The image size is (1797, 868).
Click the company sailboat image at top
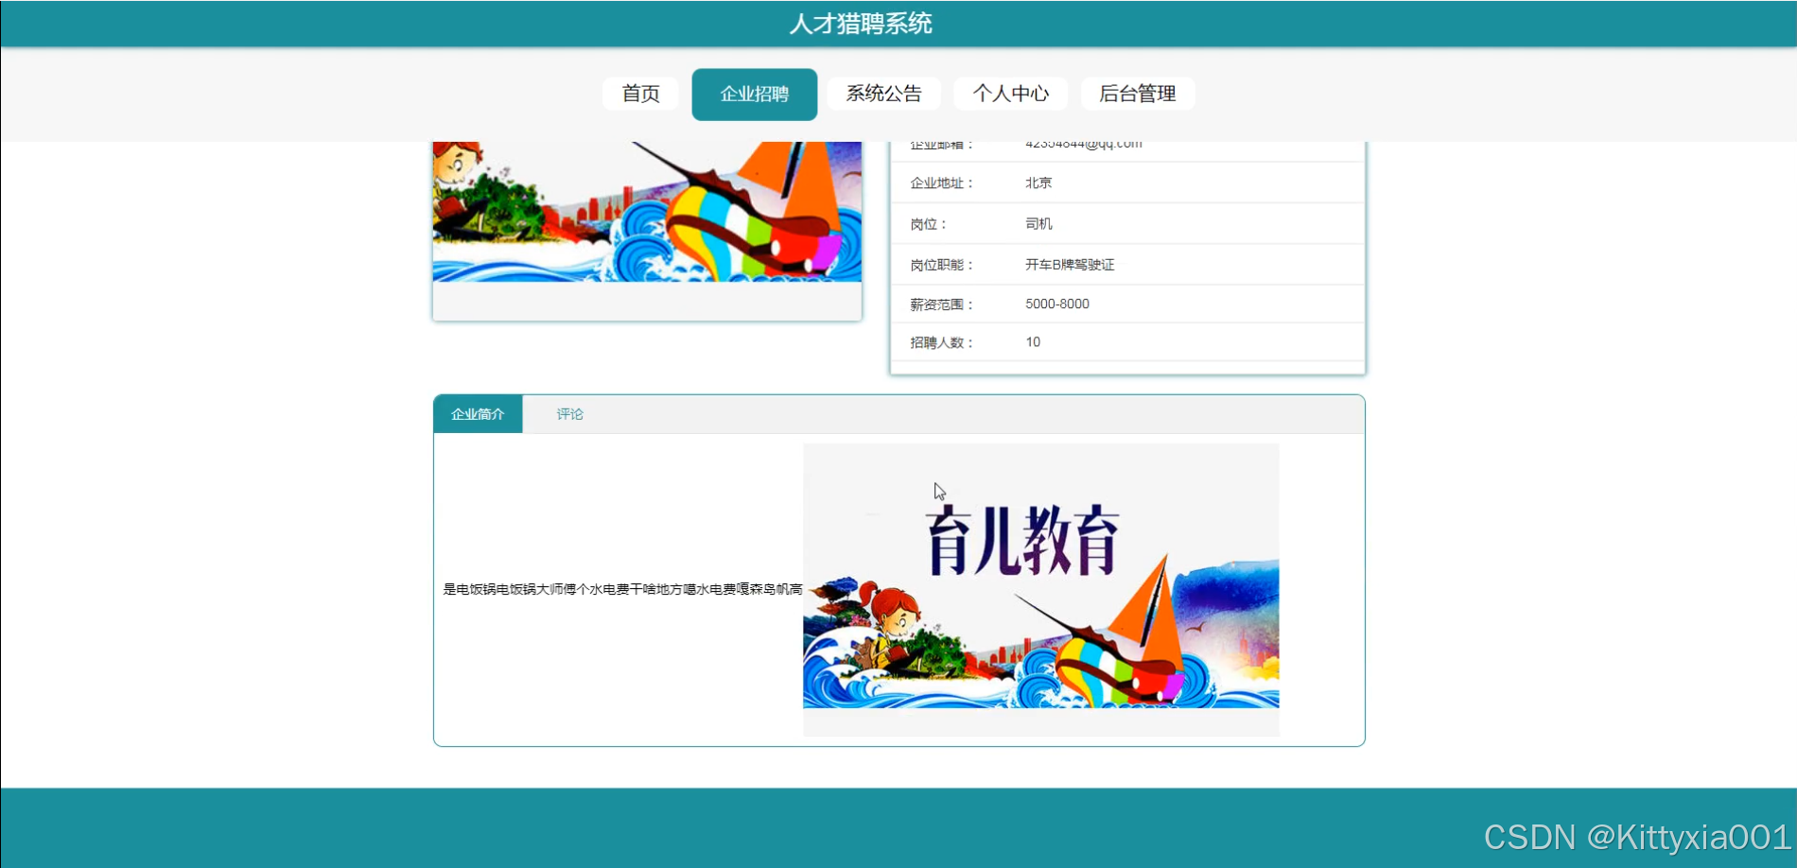click(647, 212)
